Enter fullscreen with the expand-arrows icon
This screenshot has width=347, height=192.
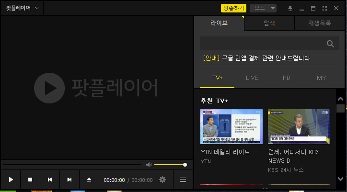click(324, 9)
